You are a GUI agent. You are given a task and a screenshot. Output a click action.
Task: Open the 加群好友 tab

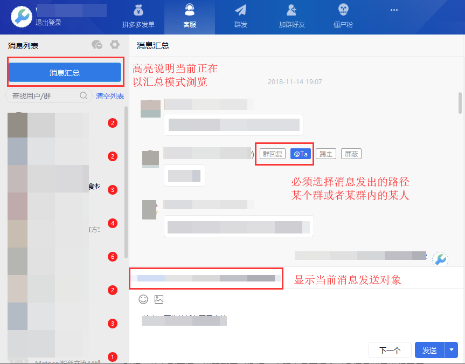point(292,17)
